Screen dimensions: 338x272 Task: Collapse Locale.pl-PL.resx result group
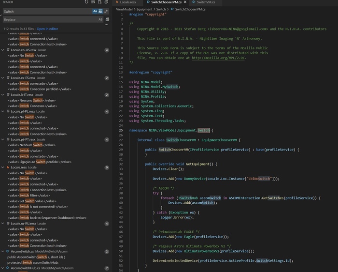[x=3, y=111]
